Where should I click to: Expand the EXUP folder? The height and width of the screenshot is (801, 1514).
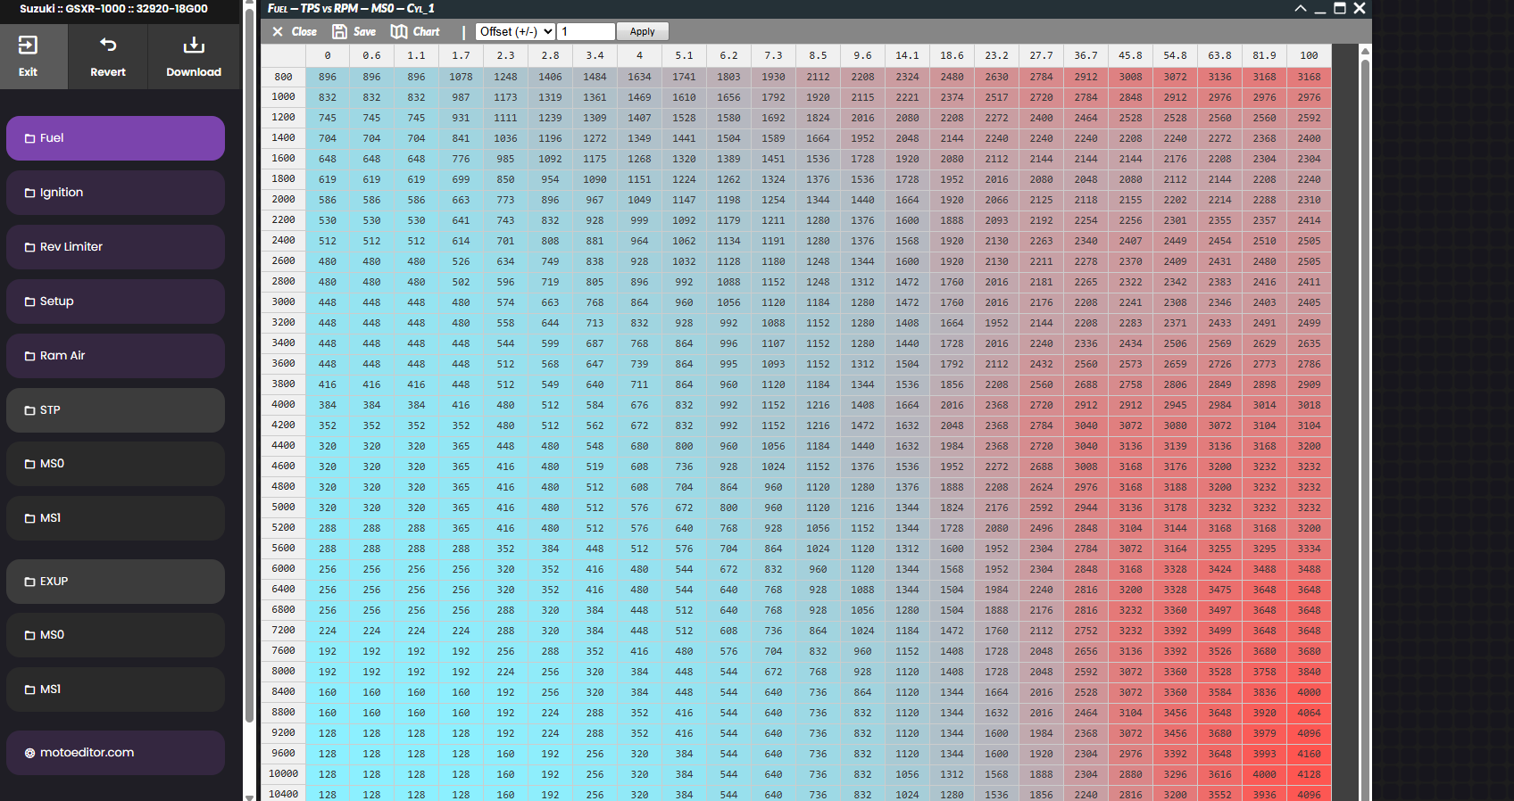pos(115,582)
